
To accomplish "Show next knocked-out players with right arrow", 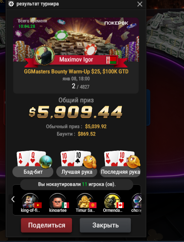I will (x=140, y=199).
